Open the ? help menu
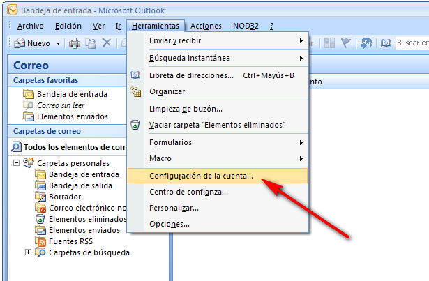Viewport: 429px width, 281px height. tap(271, 26)
